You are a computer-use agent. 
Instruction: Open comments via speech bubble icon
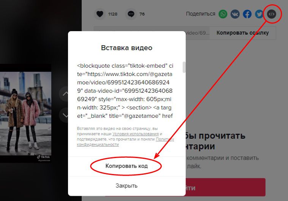131,14
